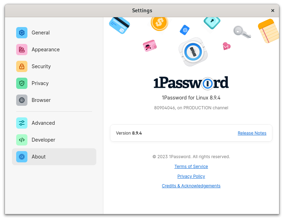Click the Privacy shield icon
The image size is (284, 220).
[22, 83]
